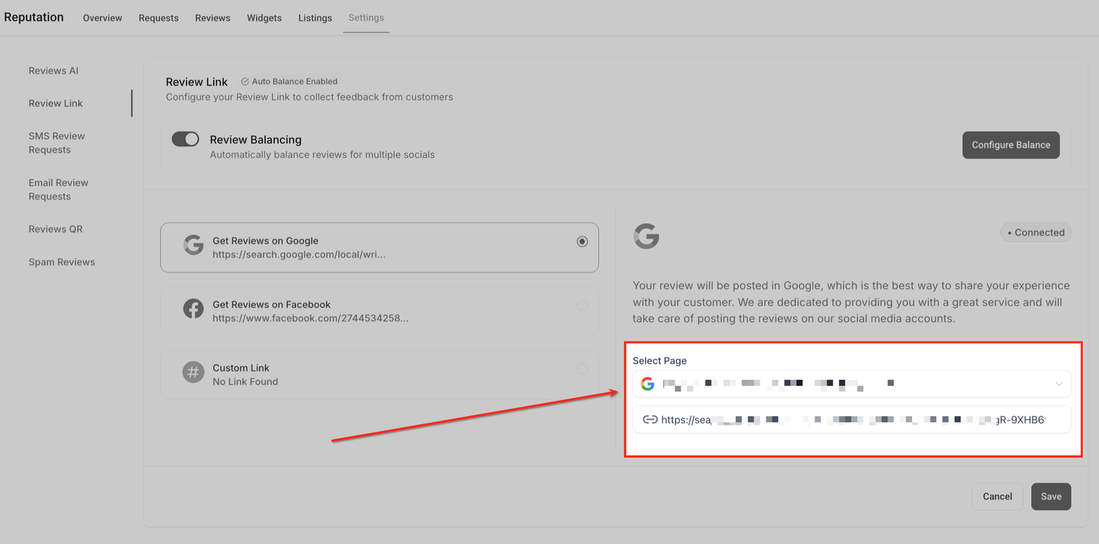Click the large Google logo in details panel
Viewport: 1099px width, 544px height.
646,236
